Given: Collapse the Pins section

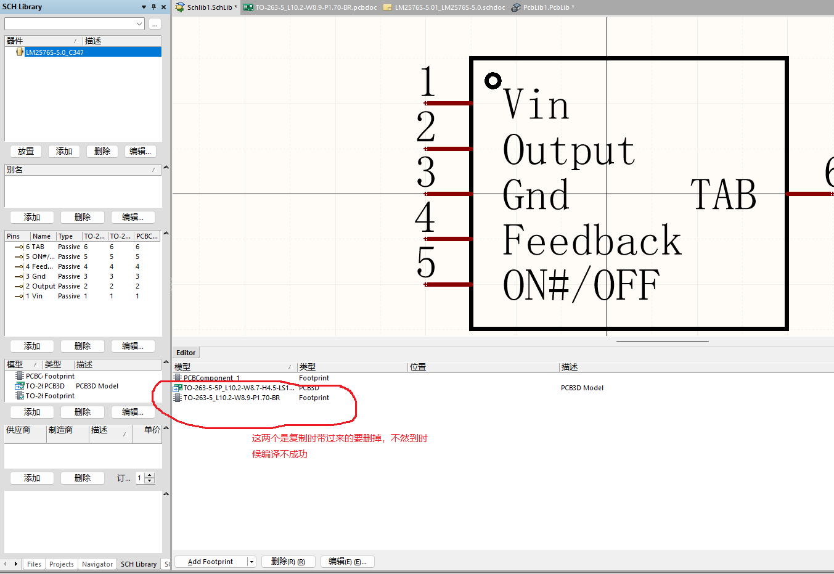Looking at the screenshot, I should pos(166,234).
